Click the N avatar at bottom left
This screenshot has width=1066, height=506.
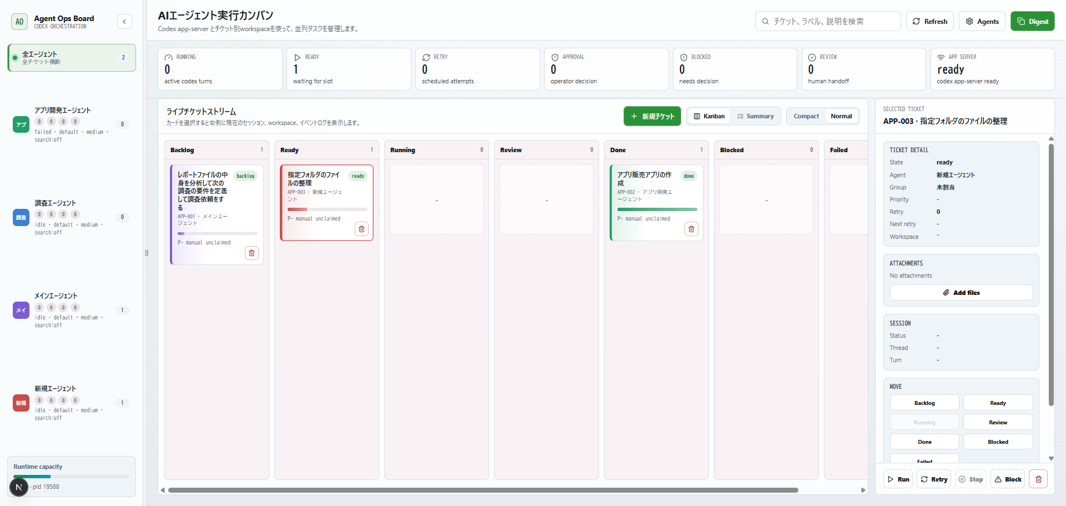[x=19, y=487]
